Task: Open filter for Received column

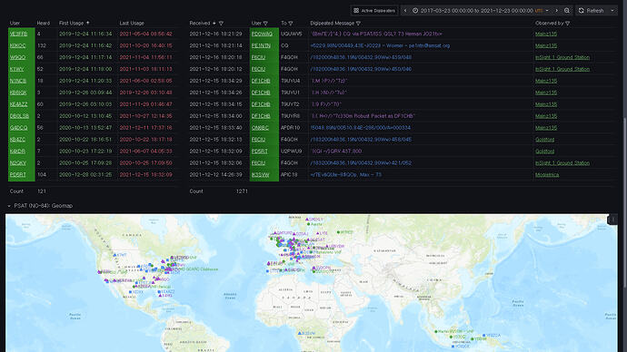Action: (221, 24)
